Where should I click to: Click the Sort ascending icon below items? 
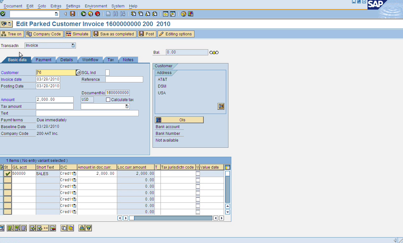pyautogui.click(x=82, y=228)
